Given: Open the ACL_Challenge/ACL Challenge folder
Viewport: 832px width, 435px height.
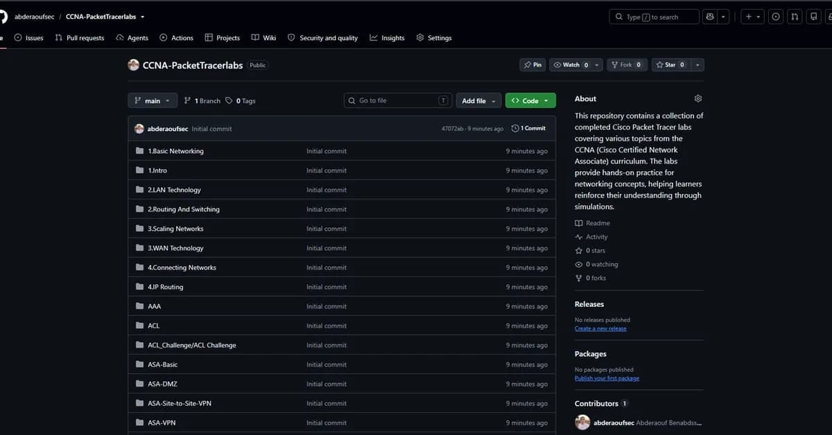Looking at the screenshot, I should point(192,345).
